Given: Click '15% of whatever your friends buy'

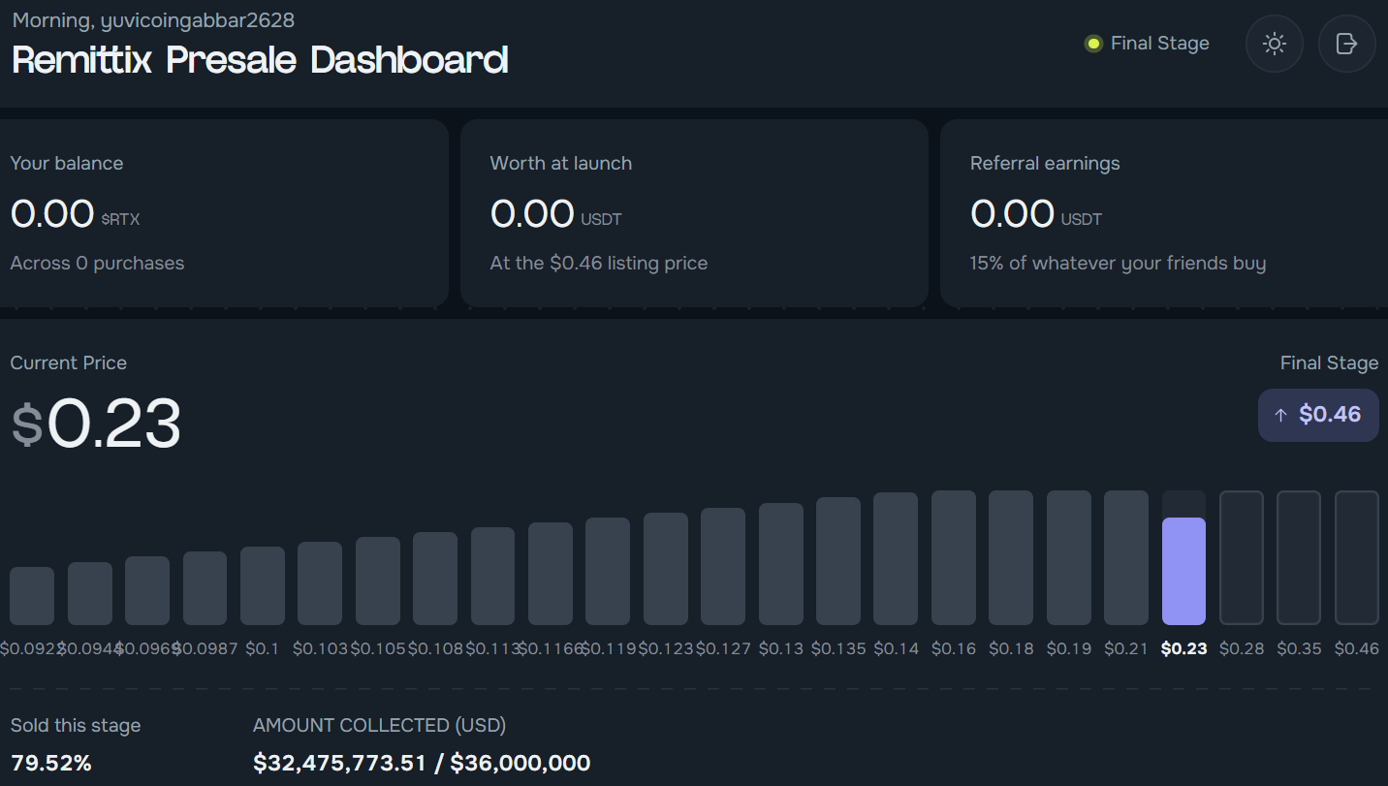Looking at the screenshot, I should coord(1118,264).
